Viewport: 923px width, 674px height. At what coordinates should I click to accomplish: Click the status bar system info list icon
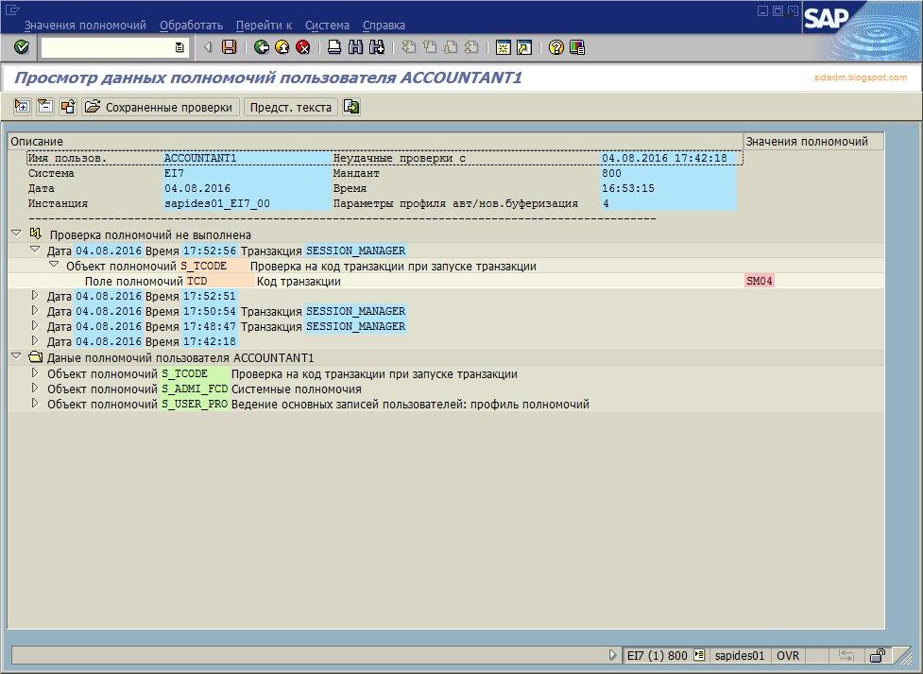pos(699,654)
